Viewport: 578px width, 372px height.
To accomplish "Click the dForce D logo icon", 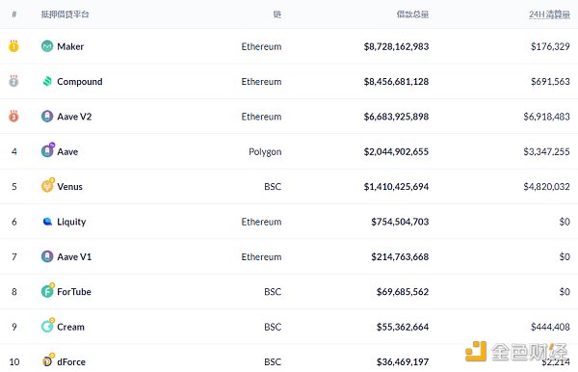I will coord(48,360).
